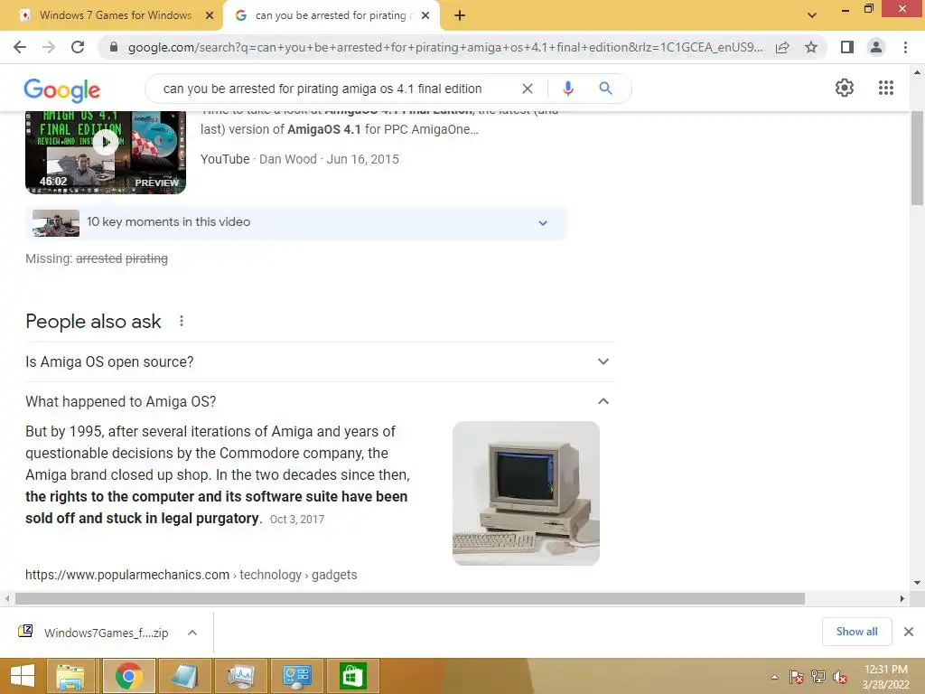Close the Windows 7 Games tab
This screenshot has width=925, height=694.
pyautogui.click(x=209, y=16)
